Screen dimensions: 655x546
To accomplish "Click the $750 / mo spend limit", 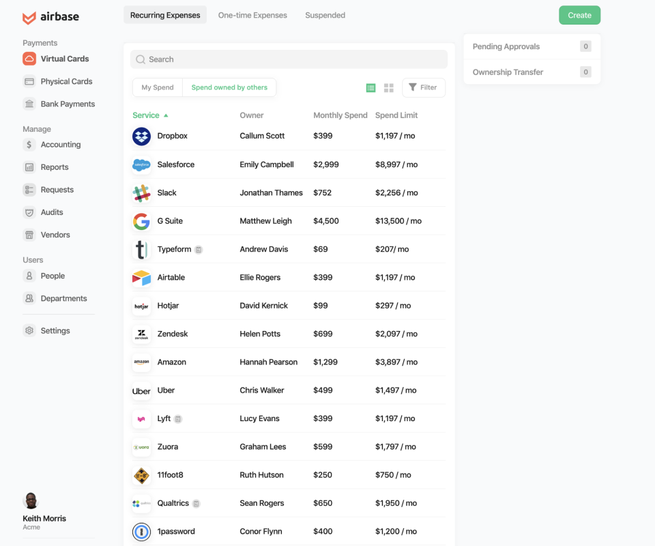I will [x=393, y=475].
